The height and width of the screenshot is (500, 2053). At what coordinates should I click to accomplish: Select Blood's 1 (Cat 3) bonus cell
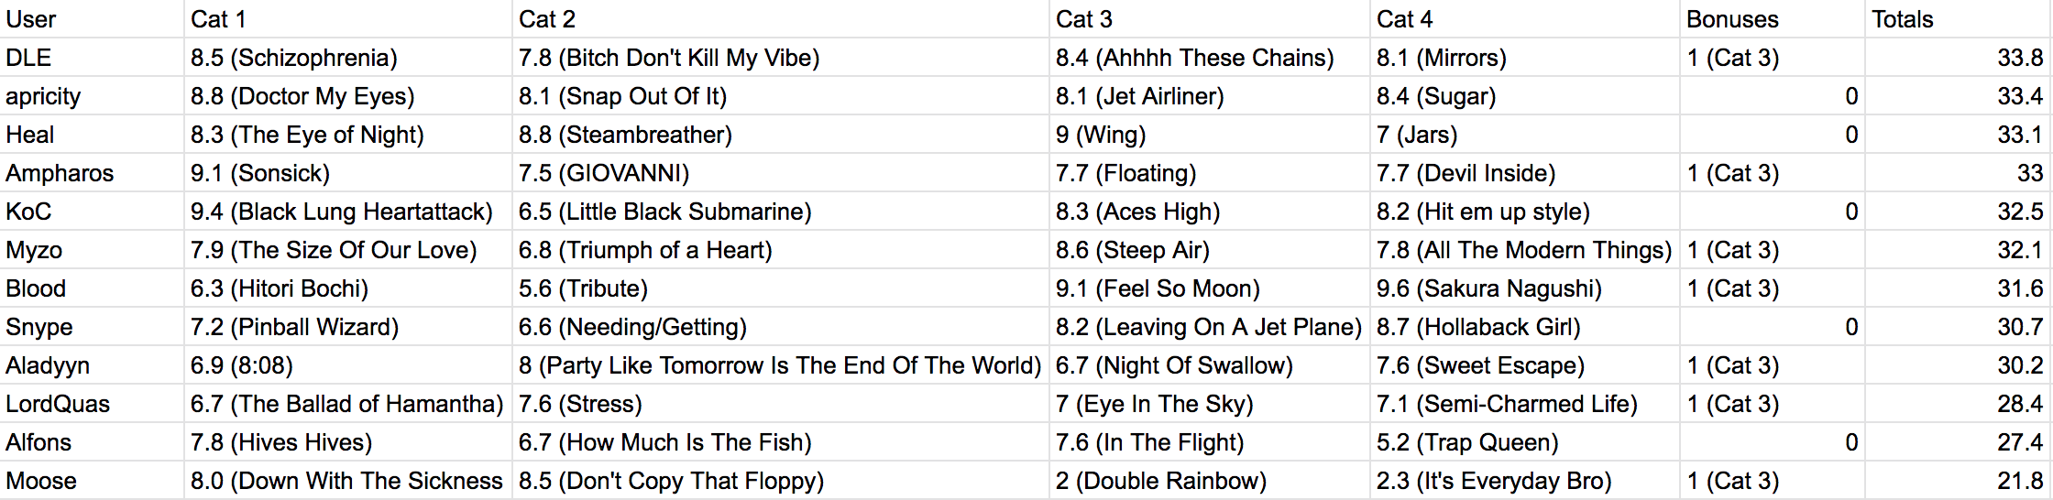coord(1773,288)
